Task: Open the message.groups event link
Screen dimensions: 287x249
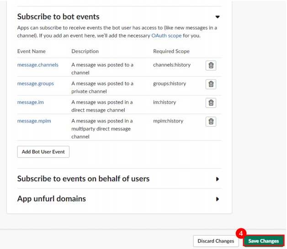Action: pyautogui.click(x=36, y=84)
